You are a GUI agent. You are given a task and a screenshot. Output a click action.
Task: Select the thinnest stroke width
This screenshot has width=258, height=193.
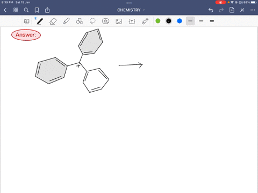190,21
